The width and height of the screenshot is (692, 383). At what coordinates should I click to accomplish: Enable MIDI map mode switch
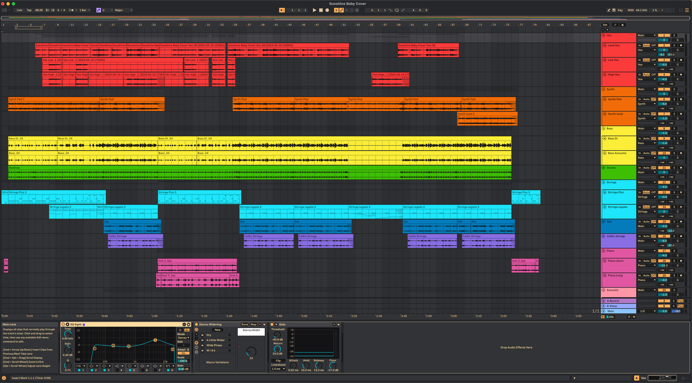pos(630,10)
